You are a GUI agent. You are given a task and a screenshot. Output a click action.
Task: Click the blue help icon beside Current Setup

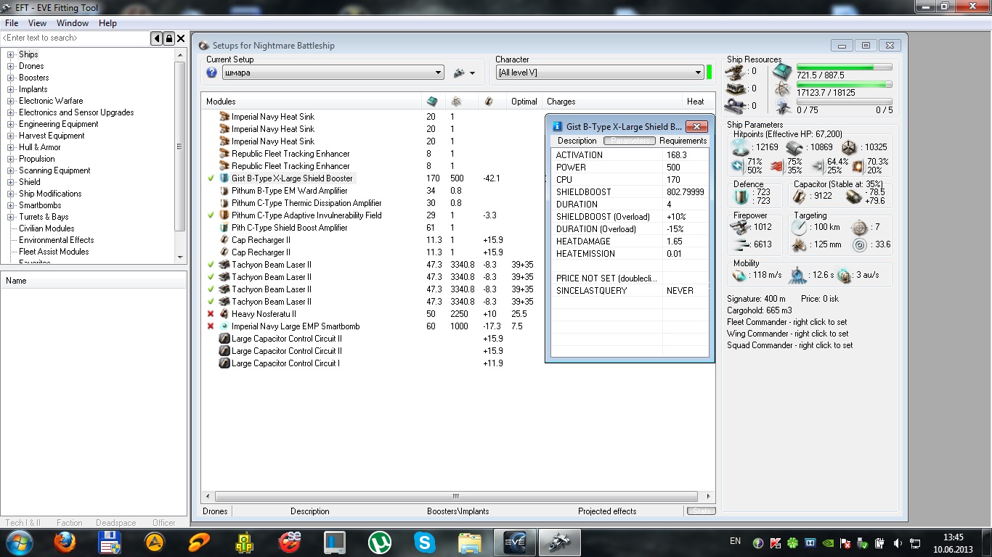pyautogui.click(x=211, y=73)
